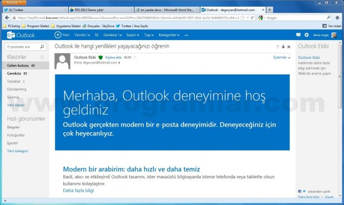The height and width of the screenshot is (205, 344).
Task: Reload the page in Firefox
Action: [x=252, y=18]
